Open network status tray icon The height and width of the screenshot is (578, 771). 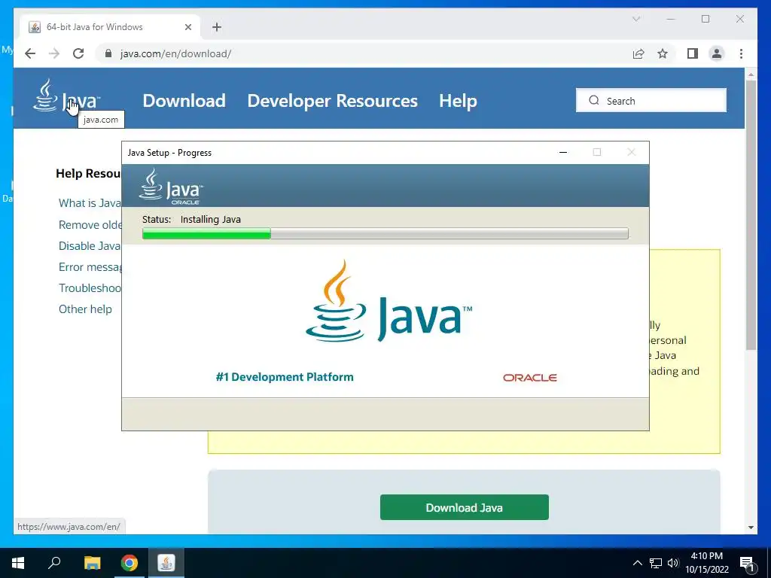[656, 563]
